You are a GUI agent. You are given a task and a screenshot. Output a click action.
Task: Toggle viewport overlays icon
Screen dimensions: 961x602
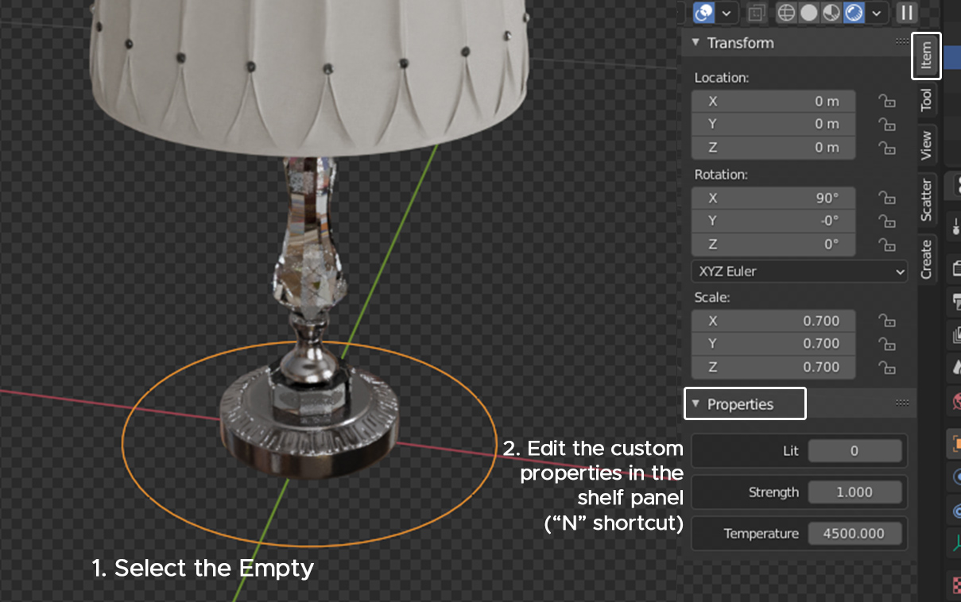(x=703, y=13)
